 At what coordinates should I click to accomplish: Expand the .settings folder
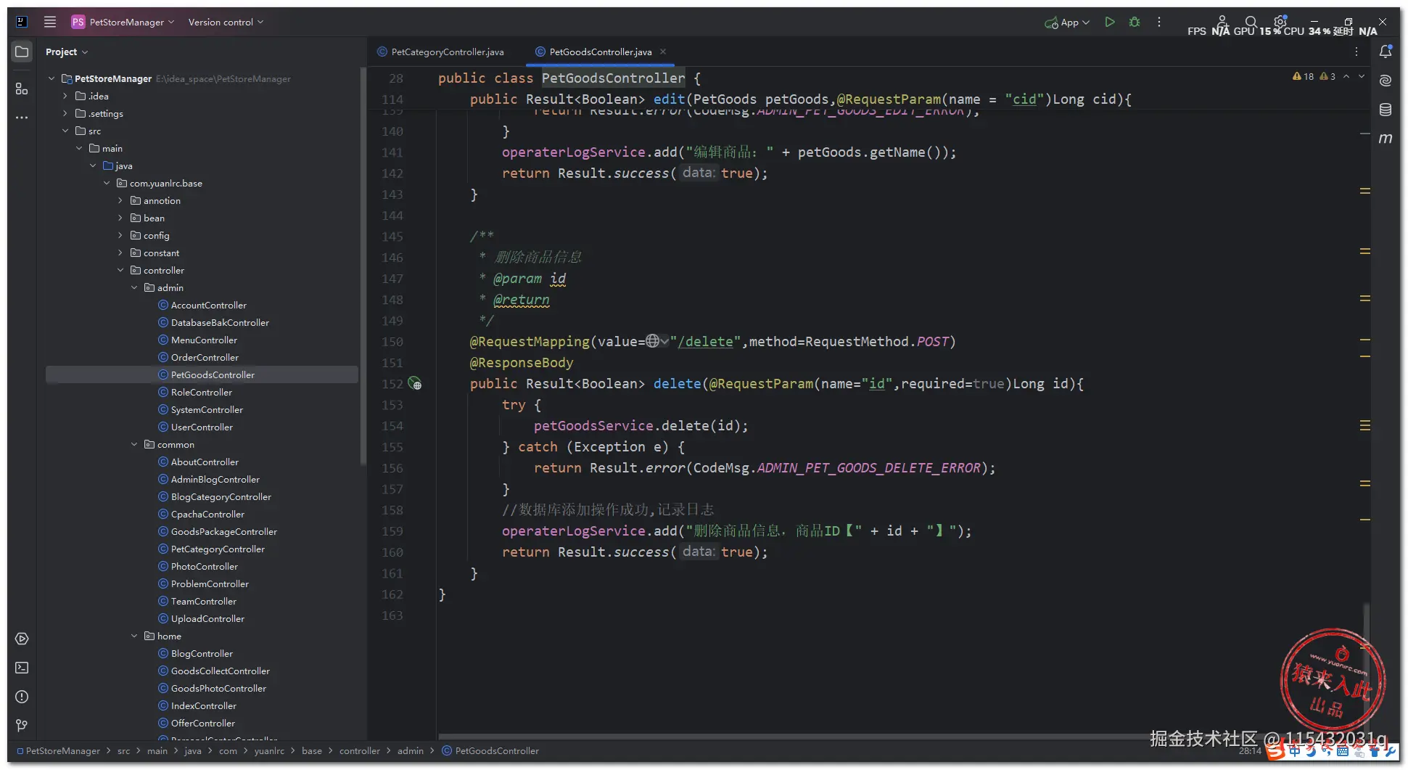[x=65, y=113]
